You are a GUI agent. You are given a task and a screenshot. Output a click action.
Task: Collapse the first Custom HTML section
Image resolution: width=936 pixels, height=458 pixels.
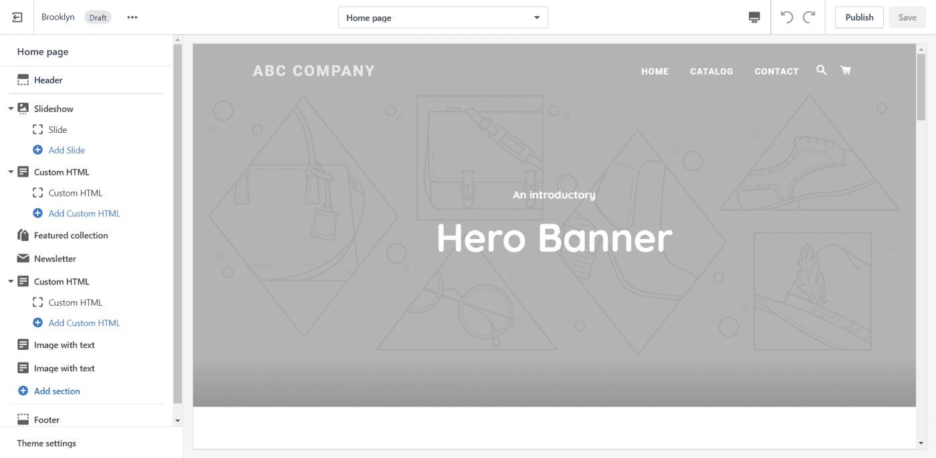click(11, 172)
